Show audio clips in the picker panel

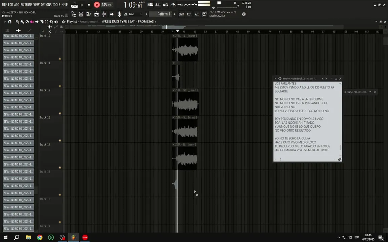tap(18, 31)
